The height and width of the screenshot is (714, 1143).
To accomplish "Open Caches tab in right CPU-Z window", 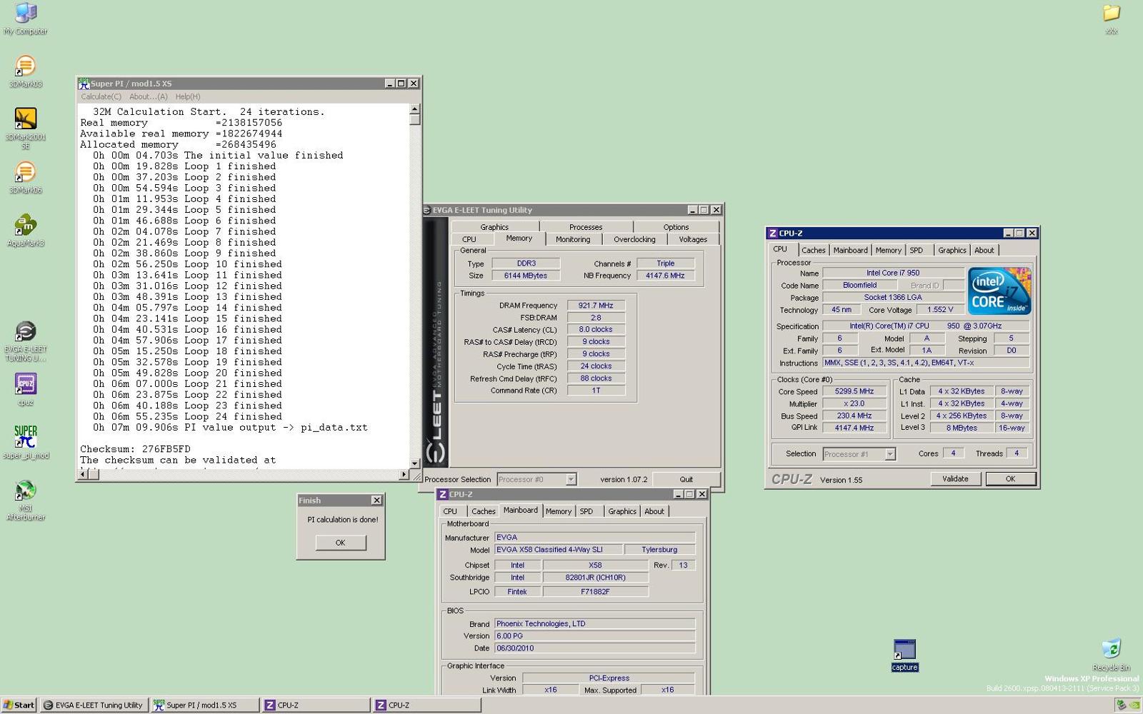I will point(813,250).
